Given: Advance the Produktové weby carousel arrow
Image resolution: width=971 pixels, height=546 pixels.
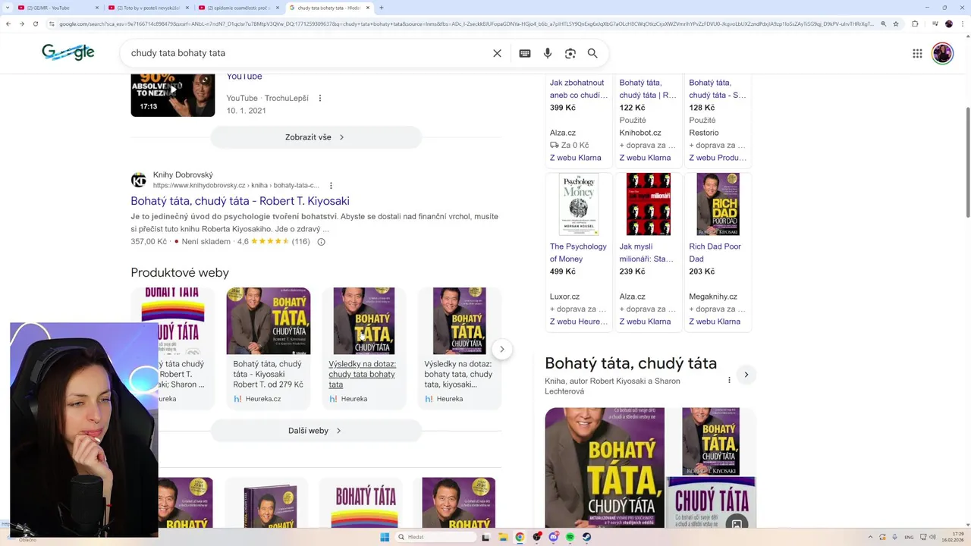Looking at the screenshot, I should pos(501,349).
